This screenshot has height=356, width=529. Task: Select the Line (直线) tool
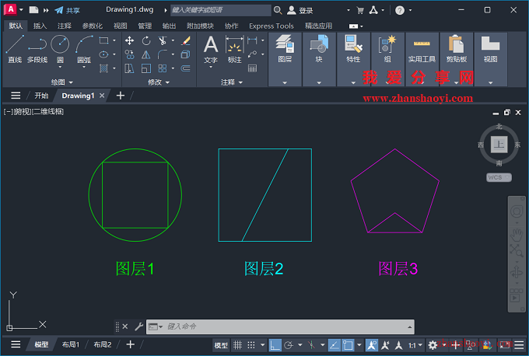[15, 49]
